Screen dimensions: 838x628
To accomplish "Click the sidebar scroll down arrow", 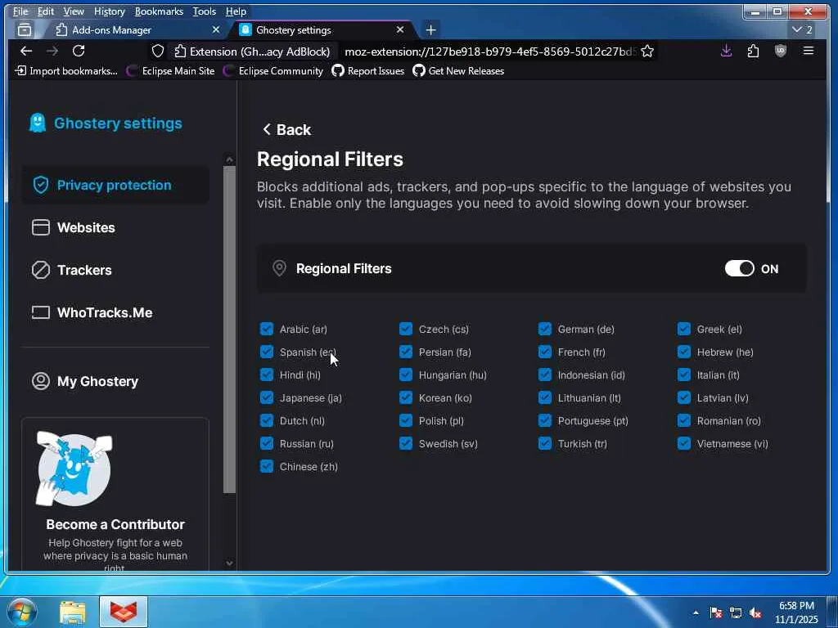I will click(229, 563).
